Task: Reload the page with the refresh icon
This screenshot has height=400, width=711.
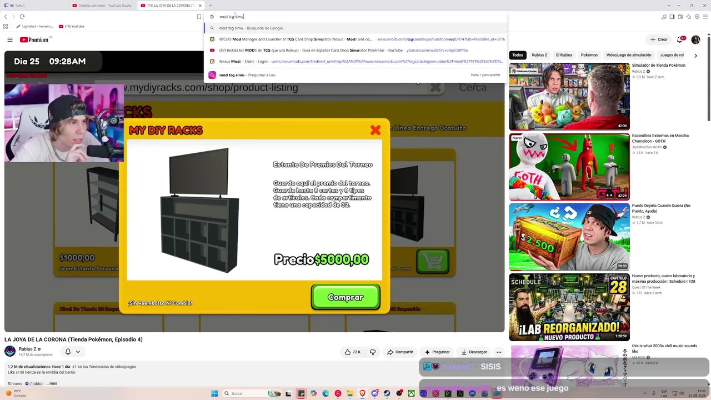Action: pyautogui.click(x=22, y=17)
